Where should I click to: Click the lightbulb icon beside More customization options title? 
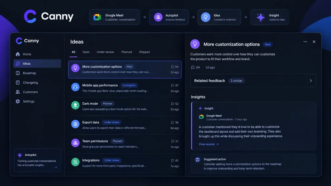pos(195,44)
